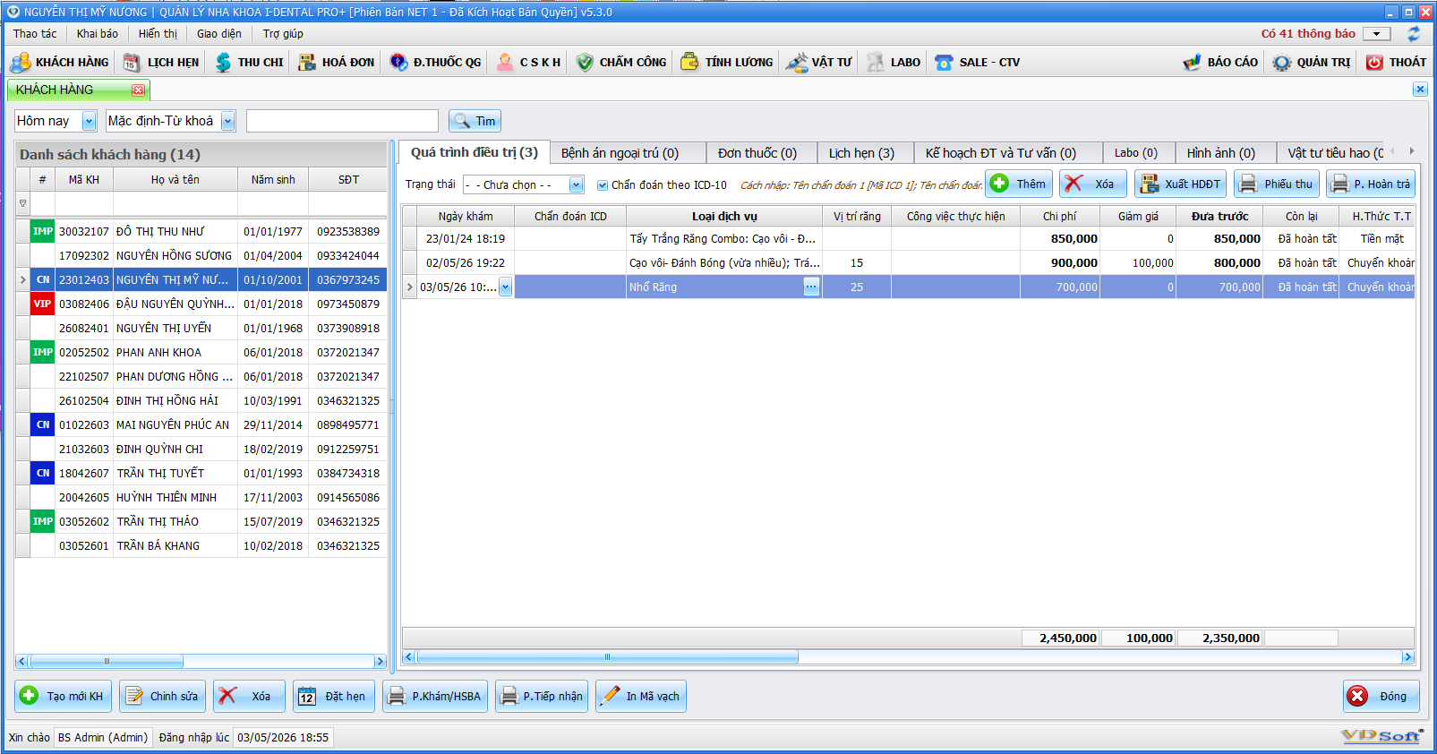Screen dimensions: 1437x754
Task: Toggle Chẩn đoán theo ICD-10 checkbox
Action: click(x=603, y=185)
